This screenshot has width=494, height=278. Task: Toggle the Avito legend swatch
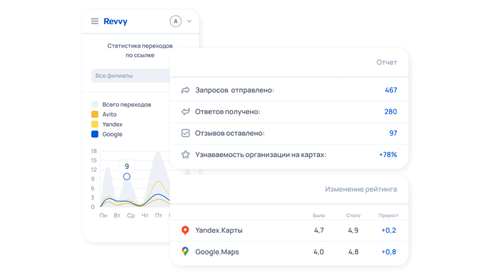[x=95, y=114]
